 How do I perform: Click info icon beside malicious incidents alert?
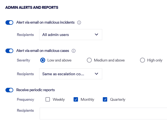click(x=79, y=23)
